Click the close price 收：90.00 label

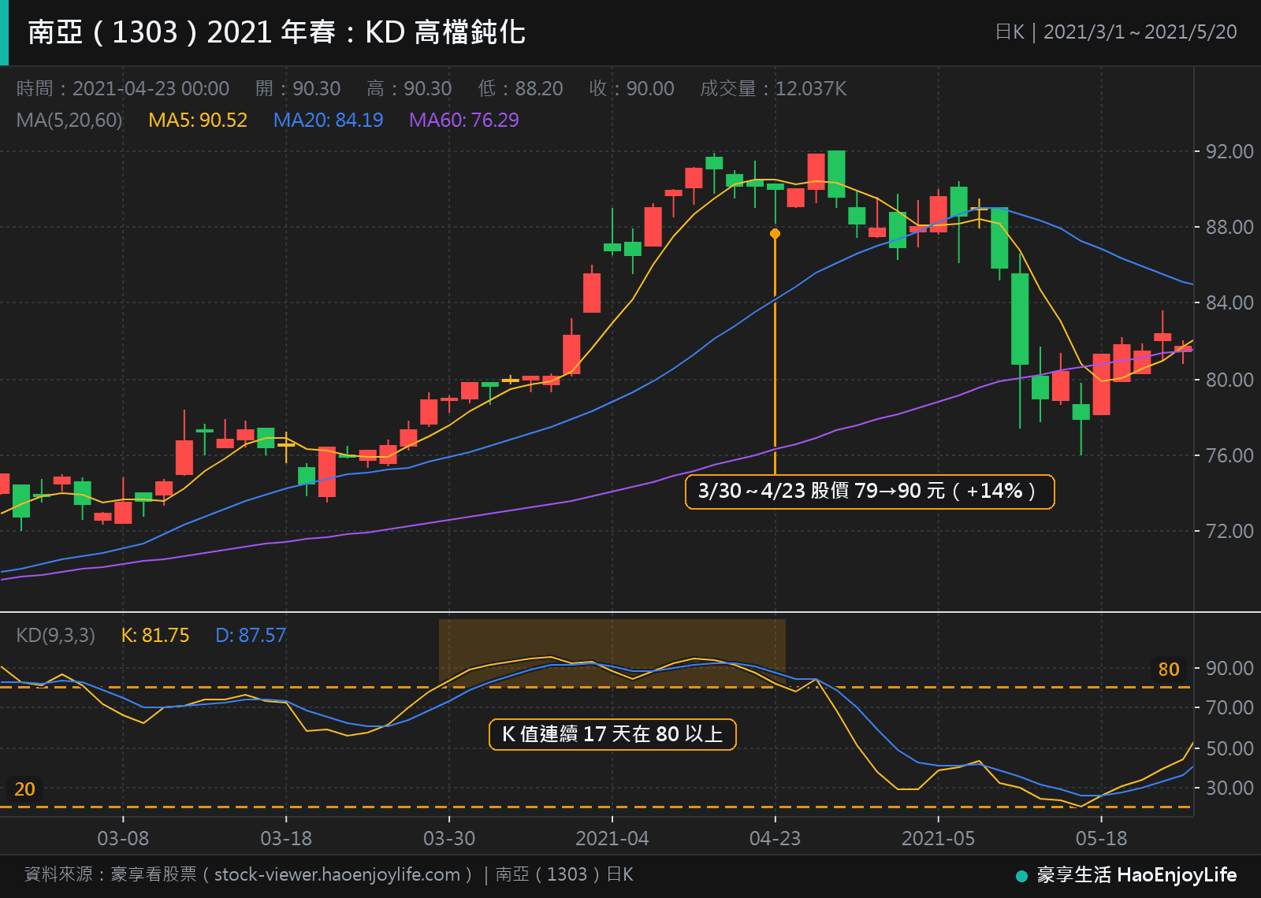(x=631, y=88)
